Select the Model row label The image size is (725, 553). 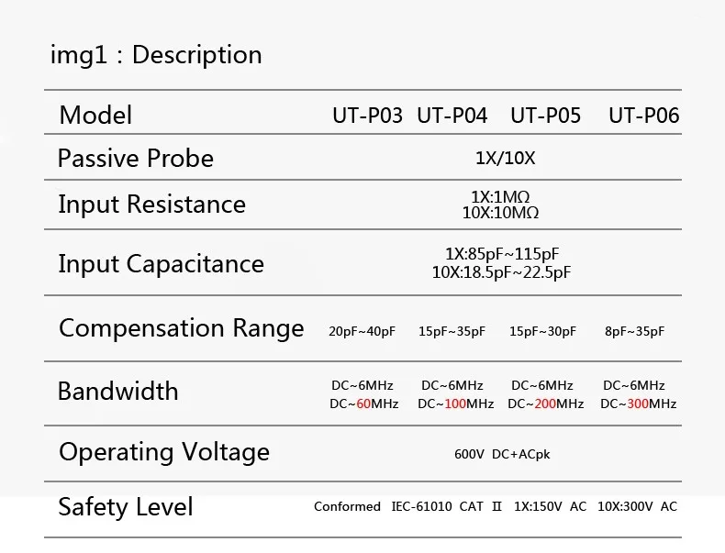95,116
